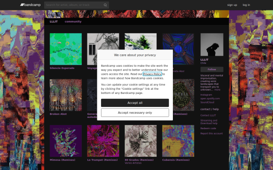Open the Silencio Esperado album cover

[66, 49]
